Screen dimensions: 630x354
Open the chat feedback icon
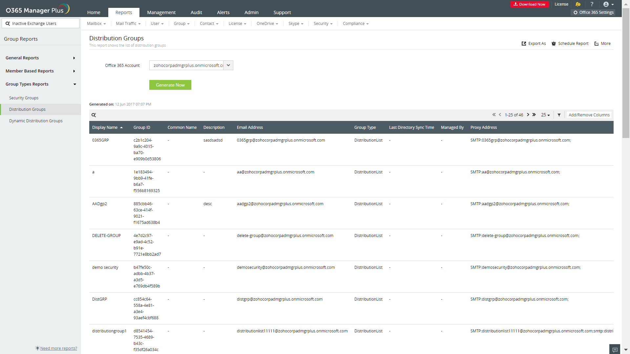coord(615,349)
